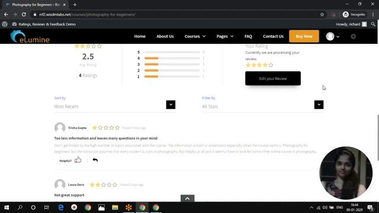This screenshot has width=379, height=213.
Task: Click review title 'Too less information and leaves many questions'
Action: pyautogui.click(x=106, y=138)
